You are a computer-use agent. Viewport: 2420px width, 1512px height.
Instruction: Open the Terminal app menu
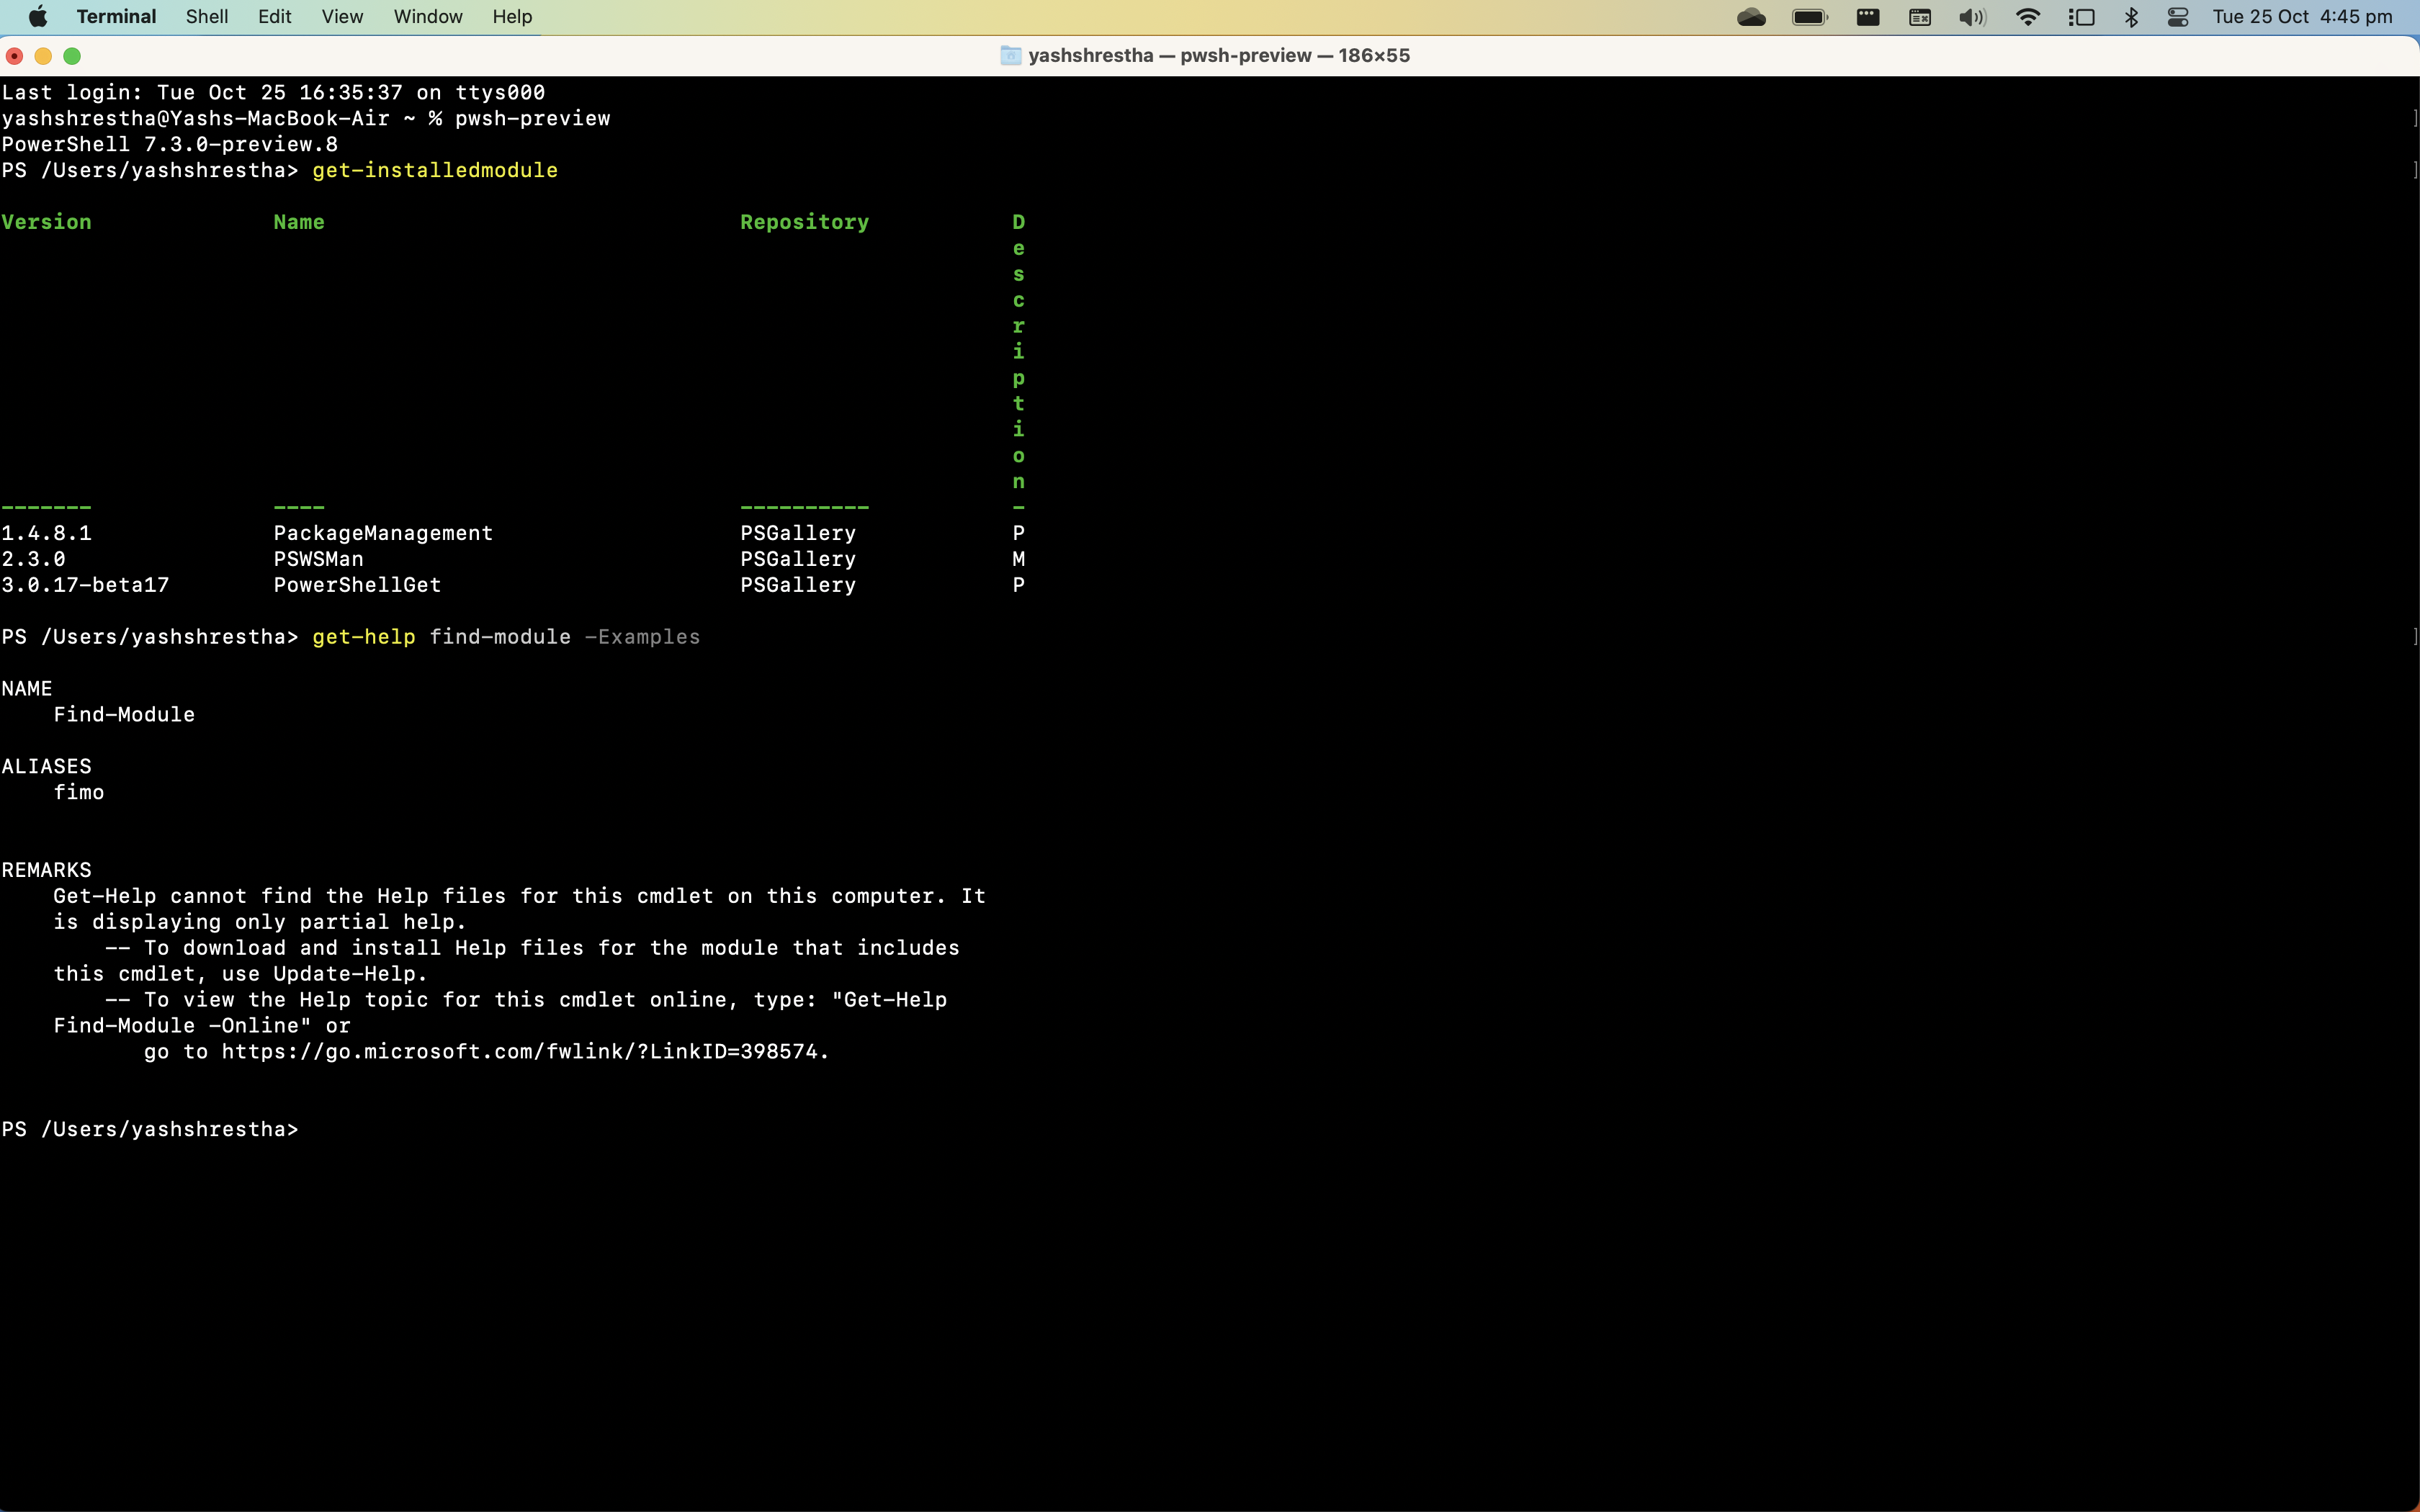coord(116,17)
